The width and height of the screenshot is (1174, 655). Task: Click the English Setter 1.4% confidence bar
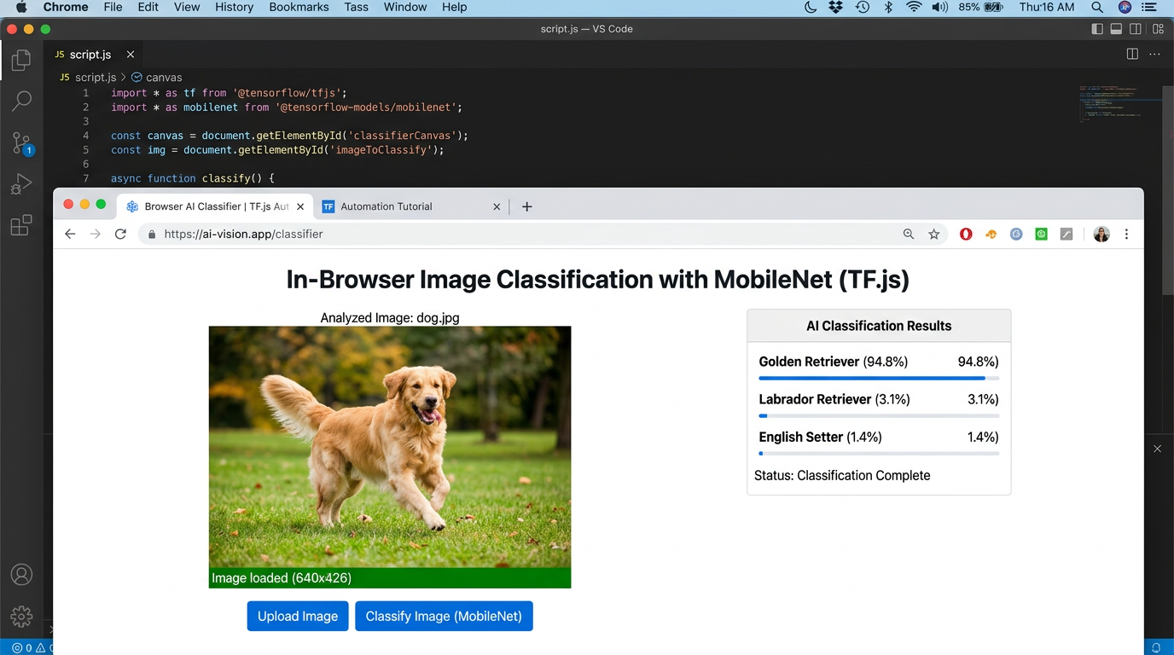click(879, 453)
